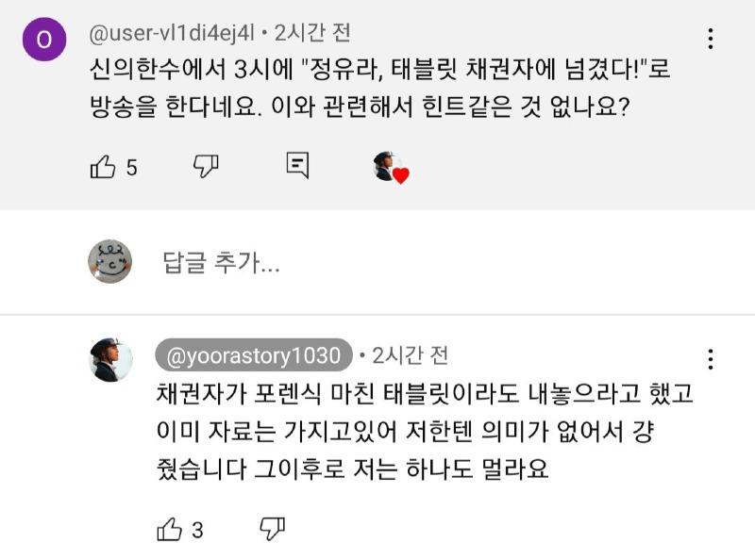Select the like count 3 on the reply

pos(197,530)
